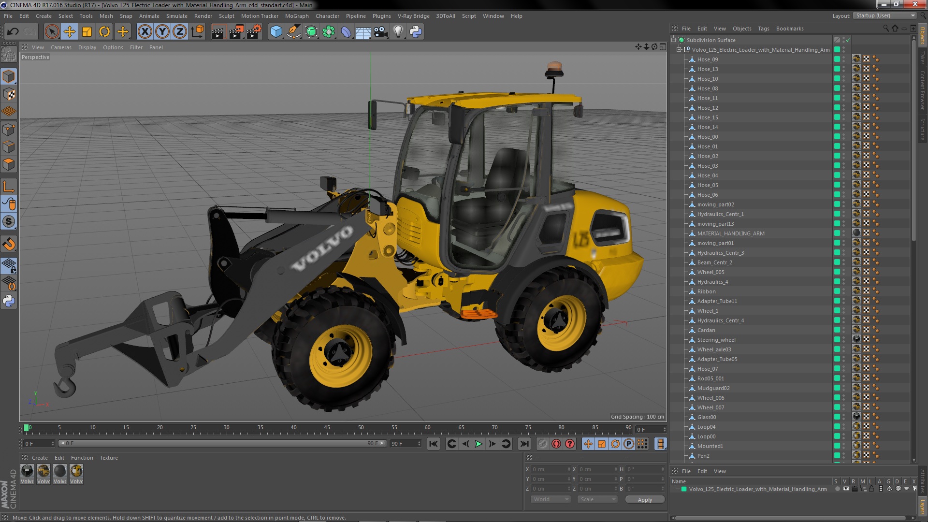Screen dimensions: 928x522
Task: Select the Glass00 object
Action: (707, 417)
